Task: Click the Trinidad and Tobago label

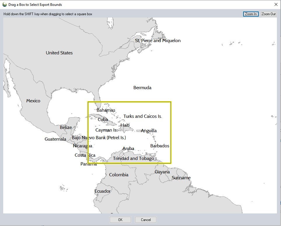Action: pyautogui.click(x=133, y=158)
